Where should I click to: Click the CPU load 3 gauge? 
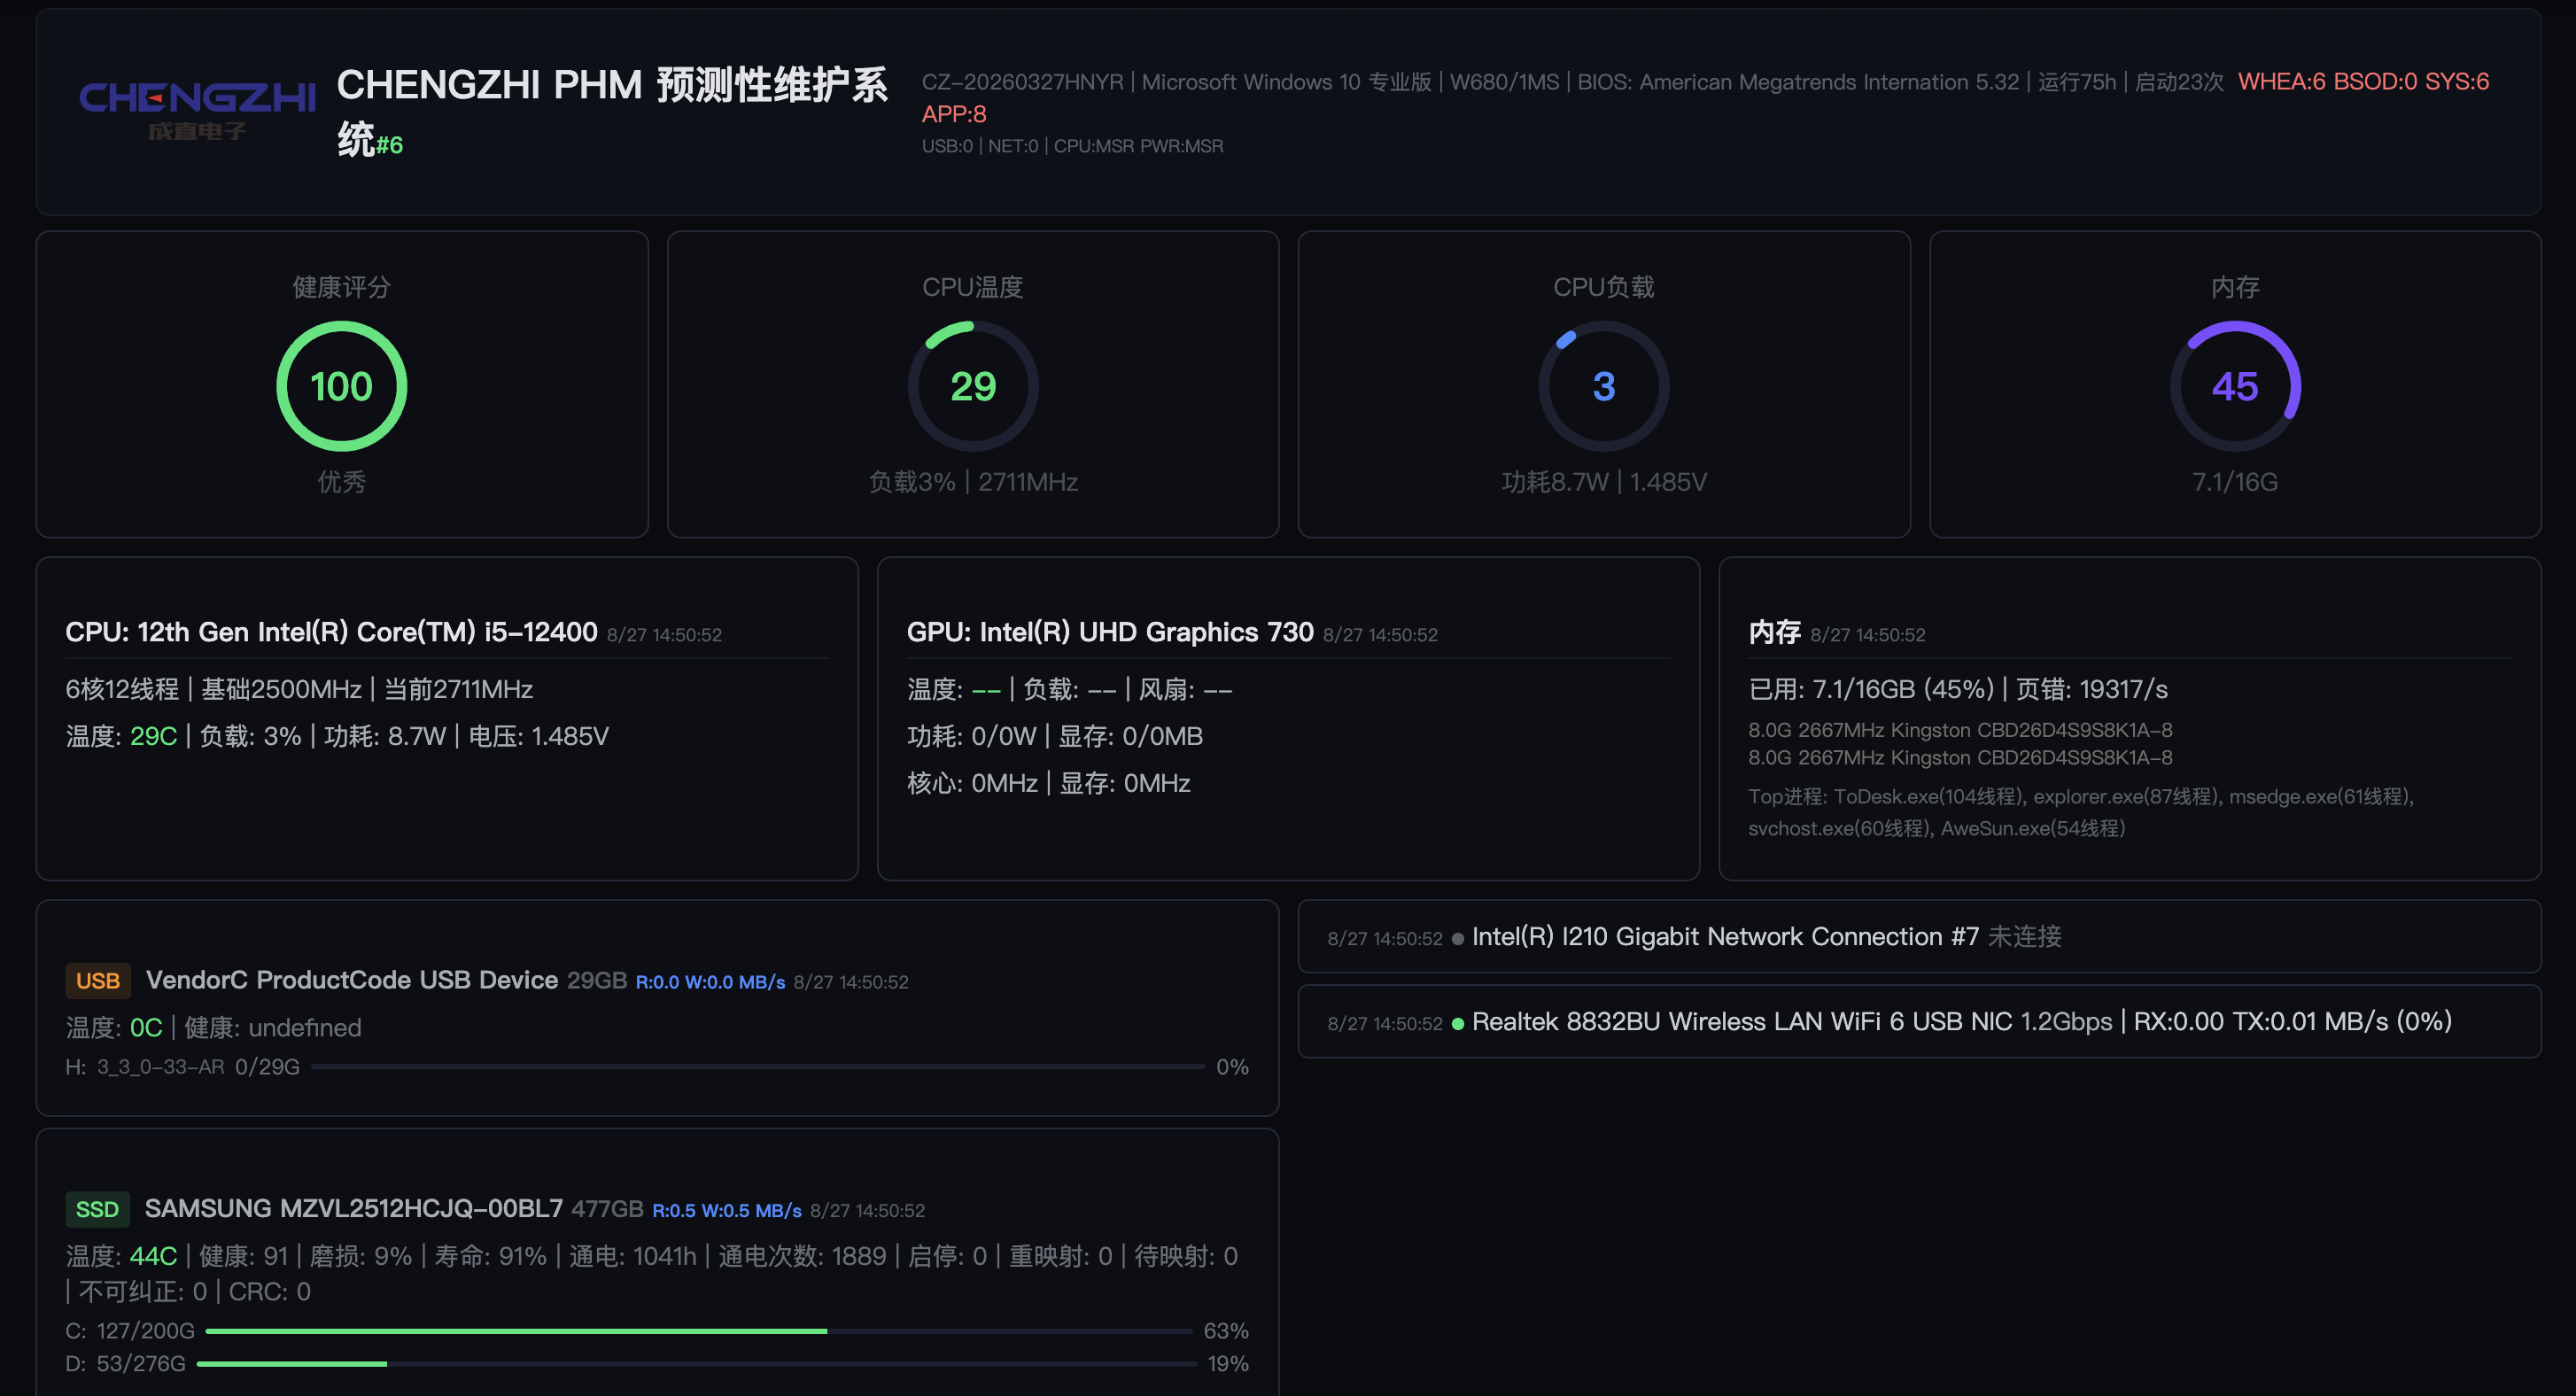(x=1604, y=386)
